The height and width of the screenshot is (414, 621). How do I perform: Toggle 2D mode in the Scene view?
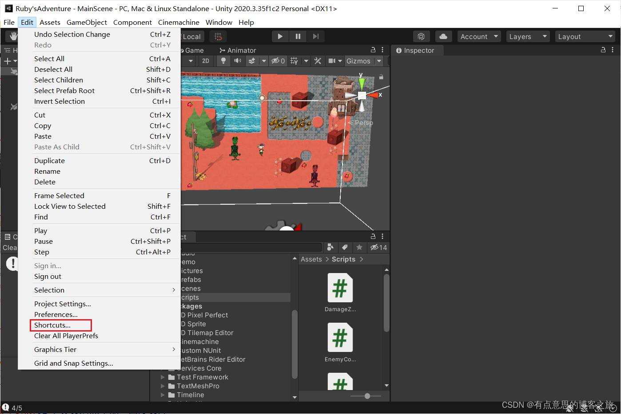tap(205, 61)
